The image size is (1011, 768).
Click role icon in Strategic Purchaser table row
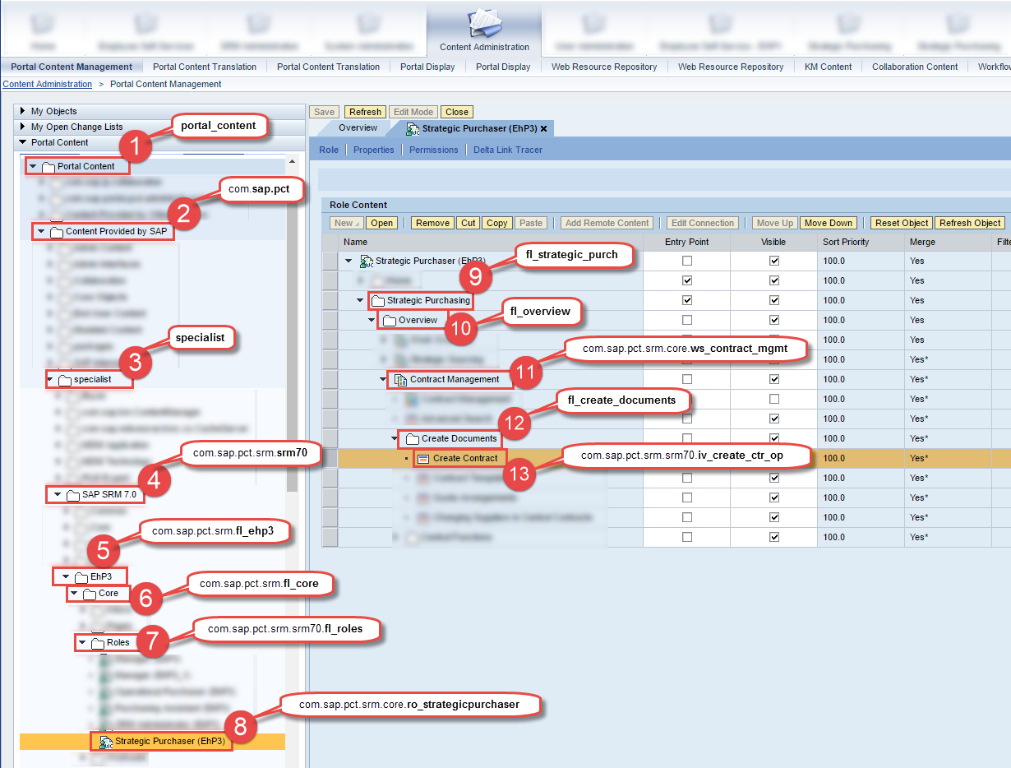coord(367,261)
